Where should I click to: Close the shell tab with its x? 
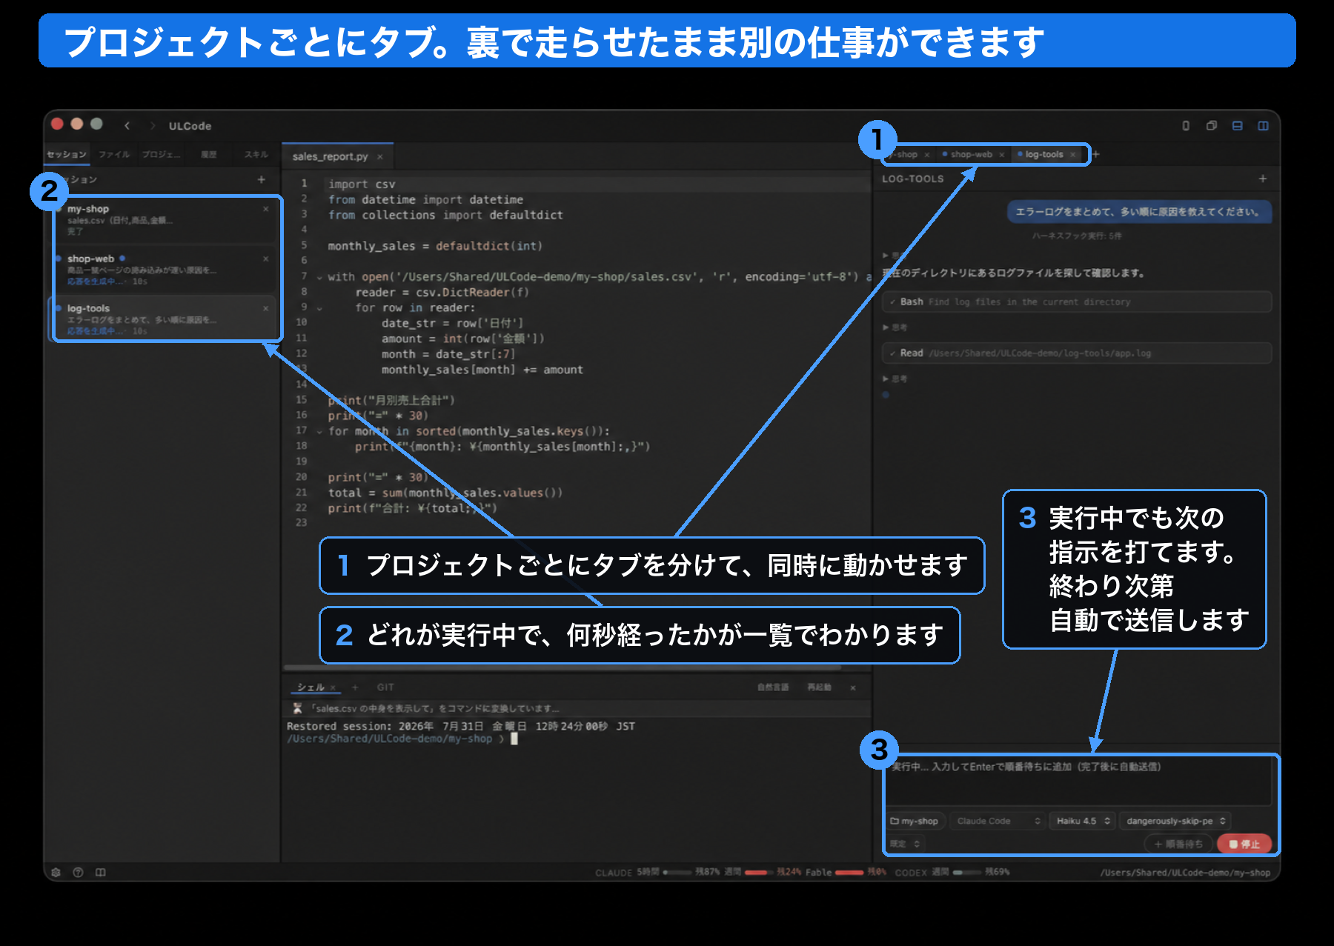(x=333, y=687)
